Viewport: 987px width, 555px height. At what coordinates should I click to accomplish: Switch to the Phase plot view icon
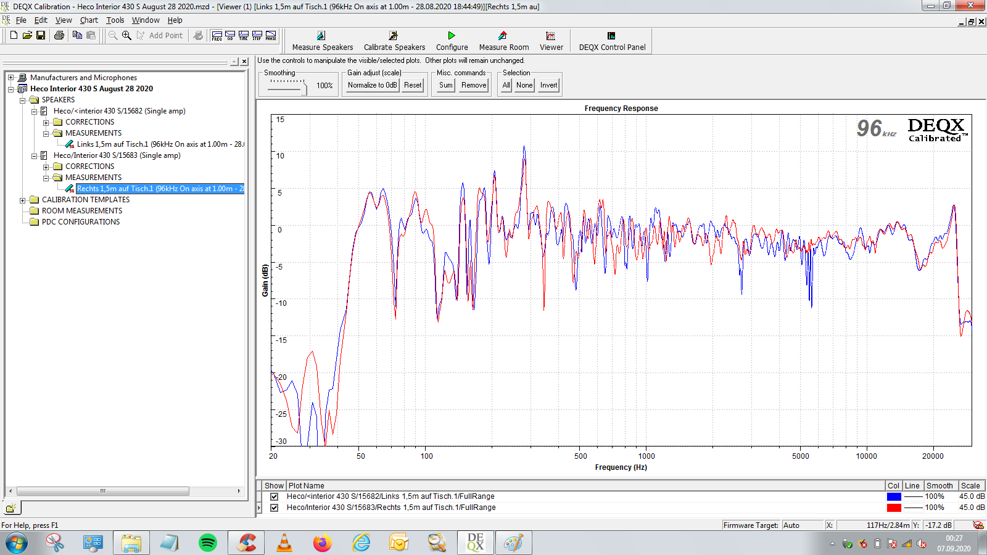tap(271, 36)
